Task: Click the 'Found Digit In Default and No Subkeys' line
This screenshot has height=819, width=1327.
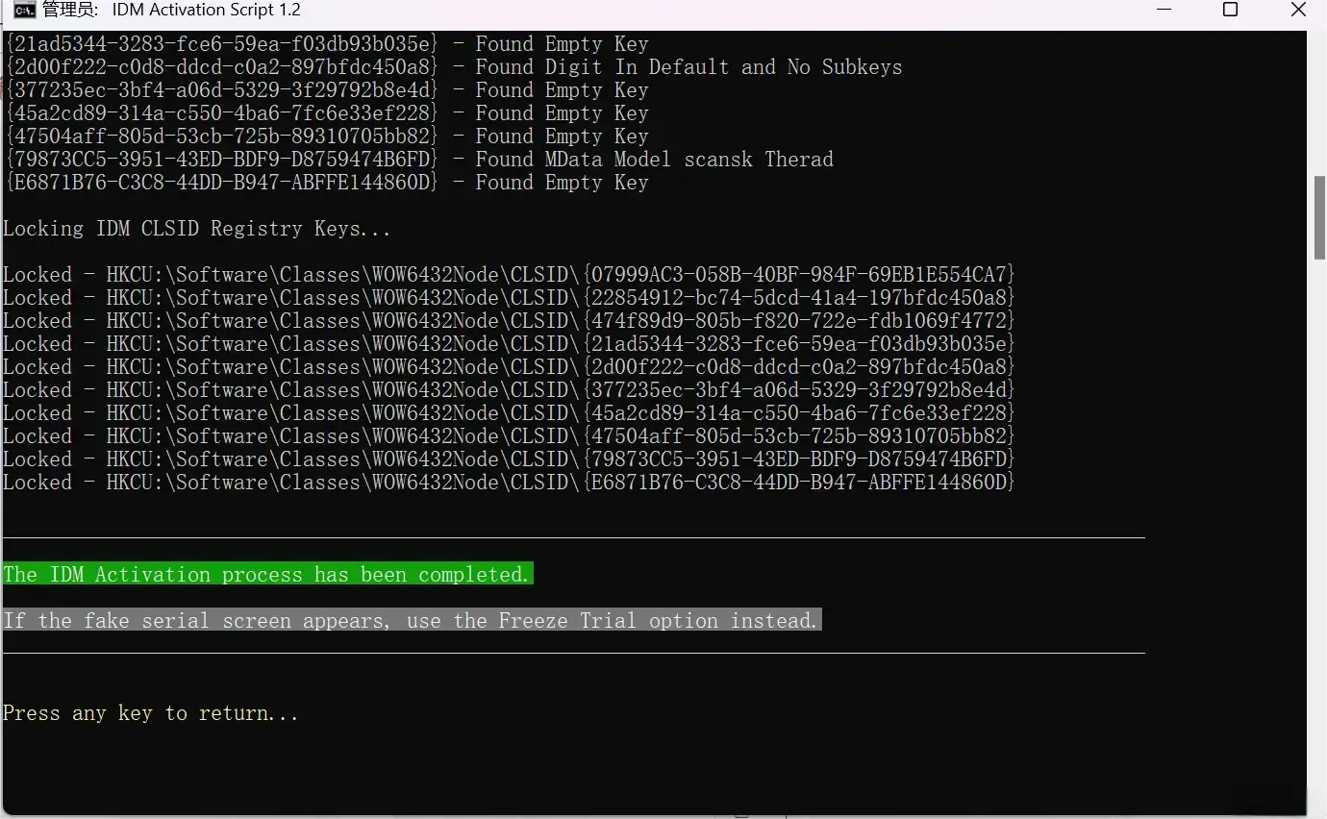Action: click(454, 67)
